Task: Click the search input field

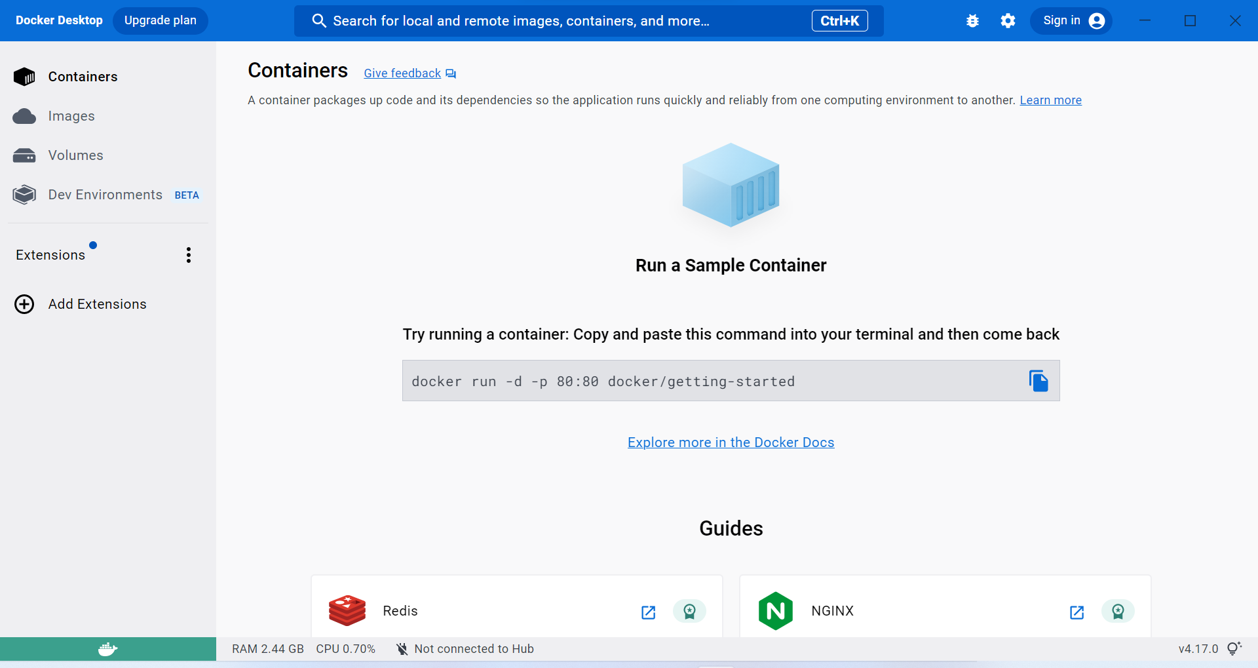Action: tap(588, 21)
